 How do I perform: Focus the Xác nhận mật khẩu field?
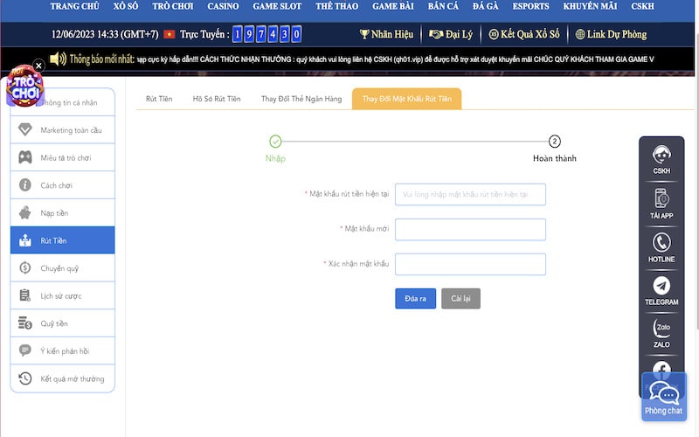point(470,264)
